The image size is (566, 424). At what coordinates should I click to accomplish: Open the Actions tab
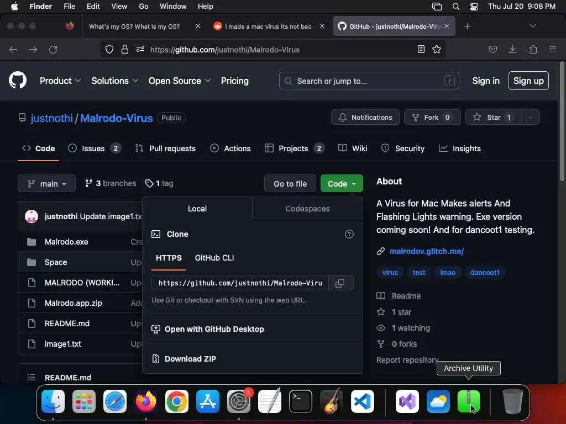230,149
